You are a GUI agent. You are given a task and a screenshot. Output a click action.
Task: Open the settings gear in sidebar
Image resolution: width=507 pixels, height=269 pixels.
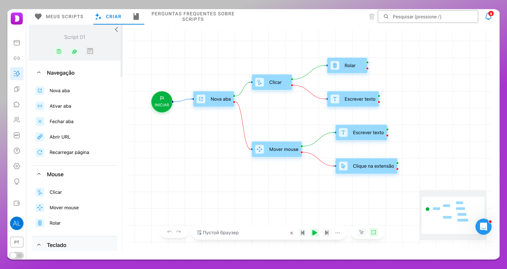coord(17,166)
